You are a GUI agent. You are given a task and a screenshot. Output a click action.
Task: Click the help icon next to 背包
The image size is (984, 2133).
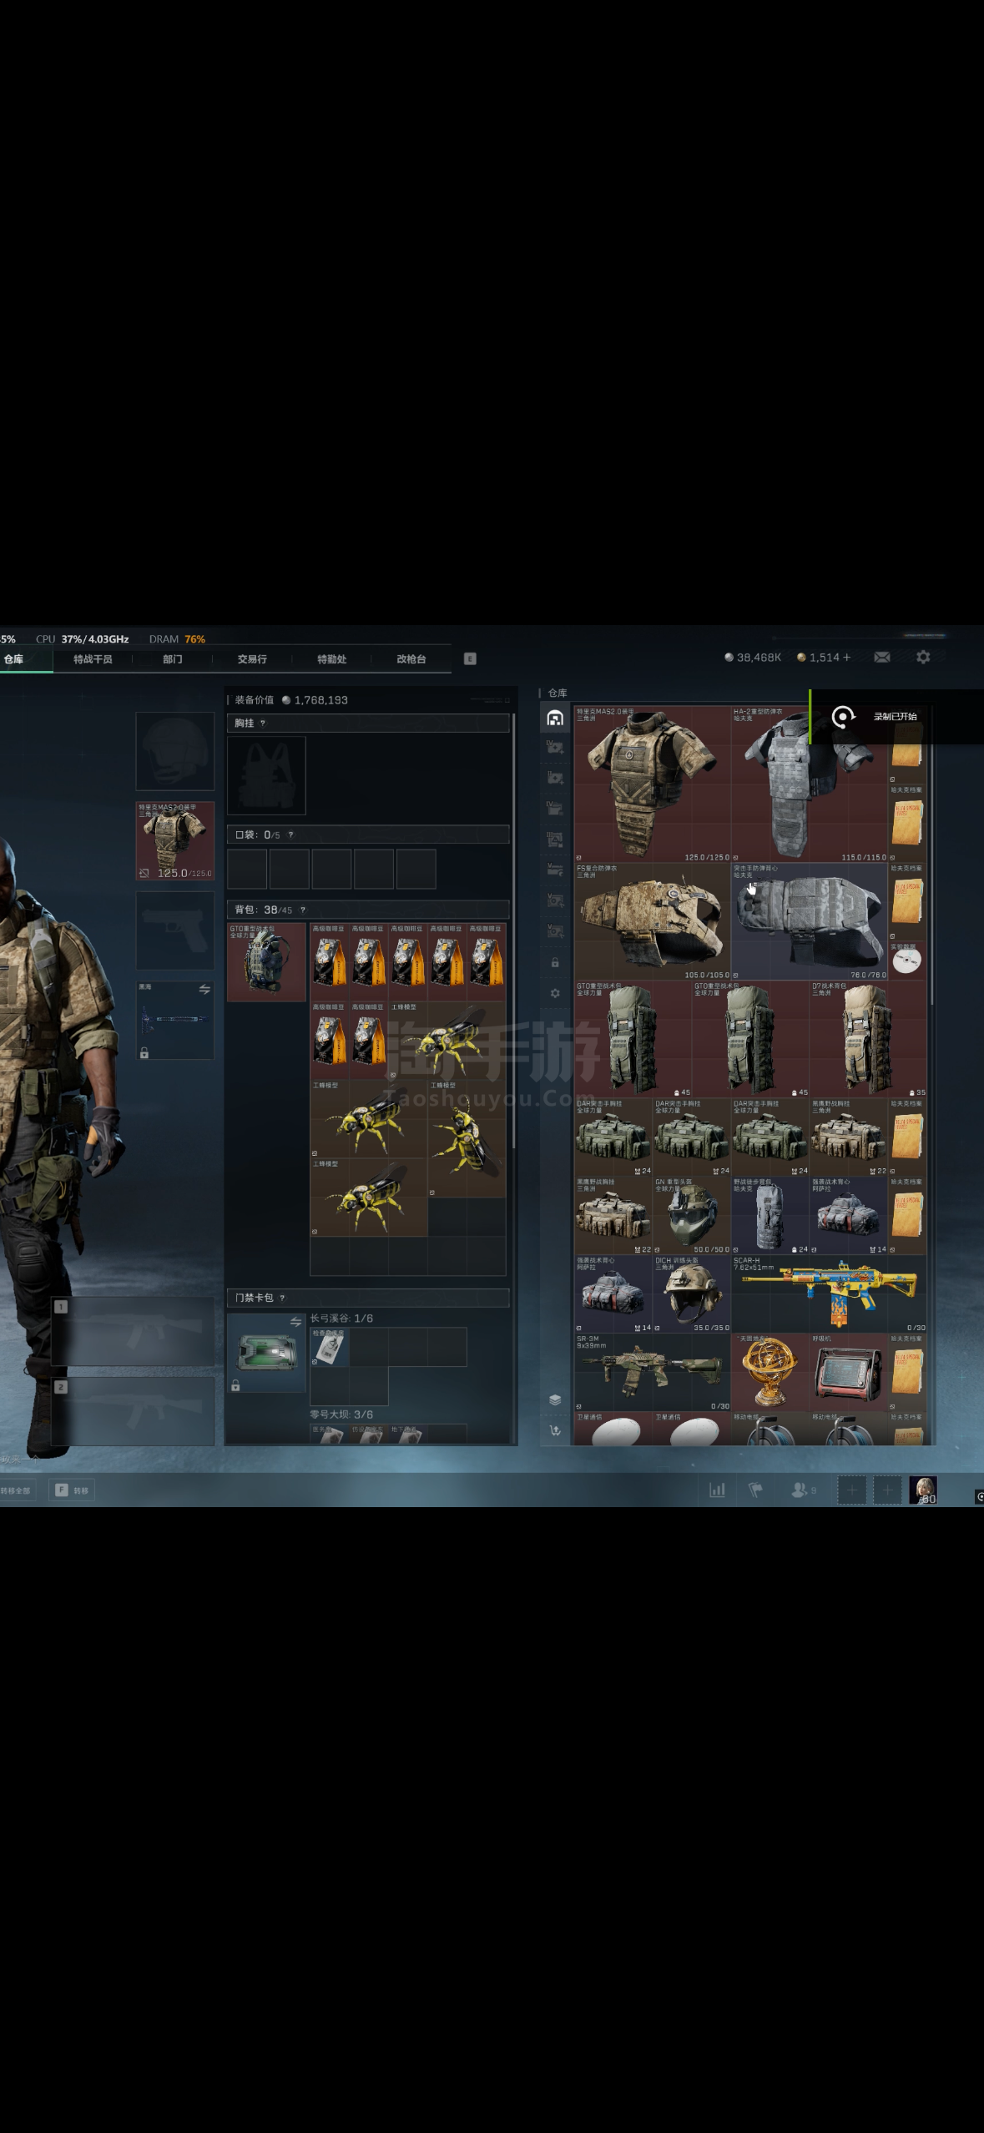303,910
